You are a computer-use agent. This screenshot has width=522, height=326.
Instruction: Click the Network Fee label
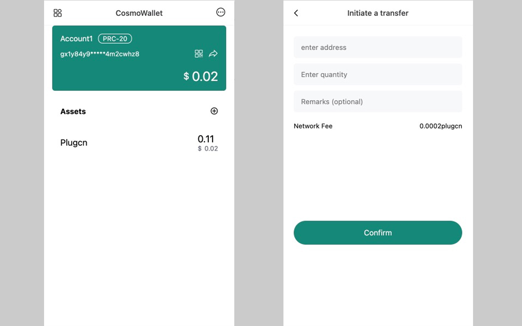click(313, 126)
